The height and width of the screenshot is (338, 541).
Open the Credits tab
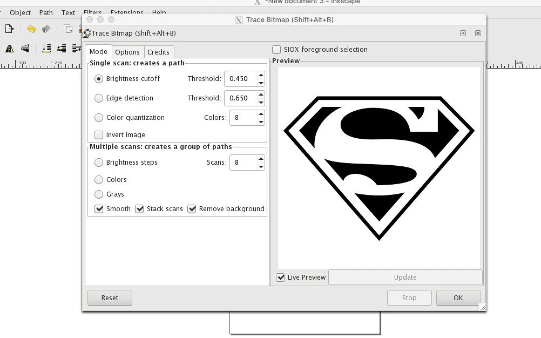[158, 52]
